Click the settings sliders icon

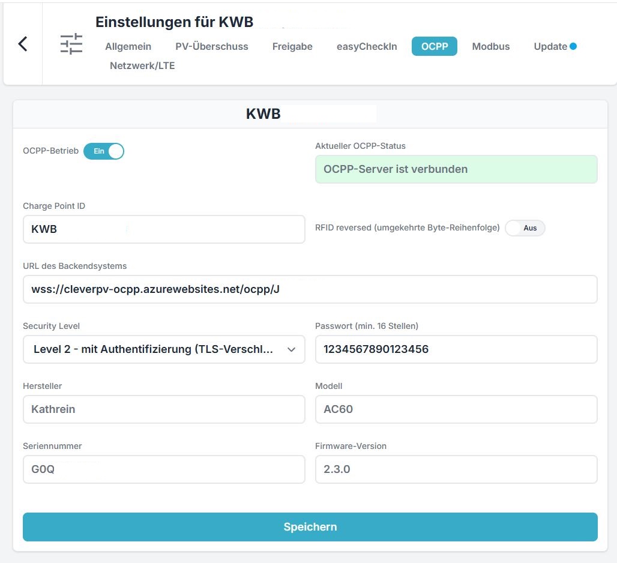(71, 44)
